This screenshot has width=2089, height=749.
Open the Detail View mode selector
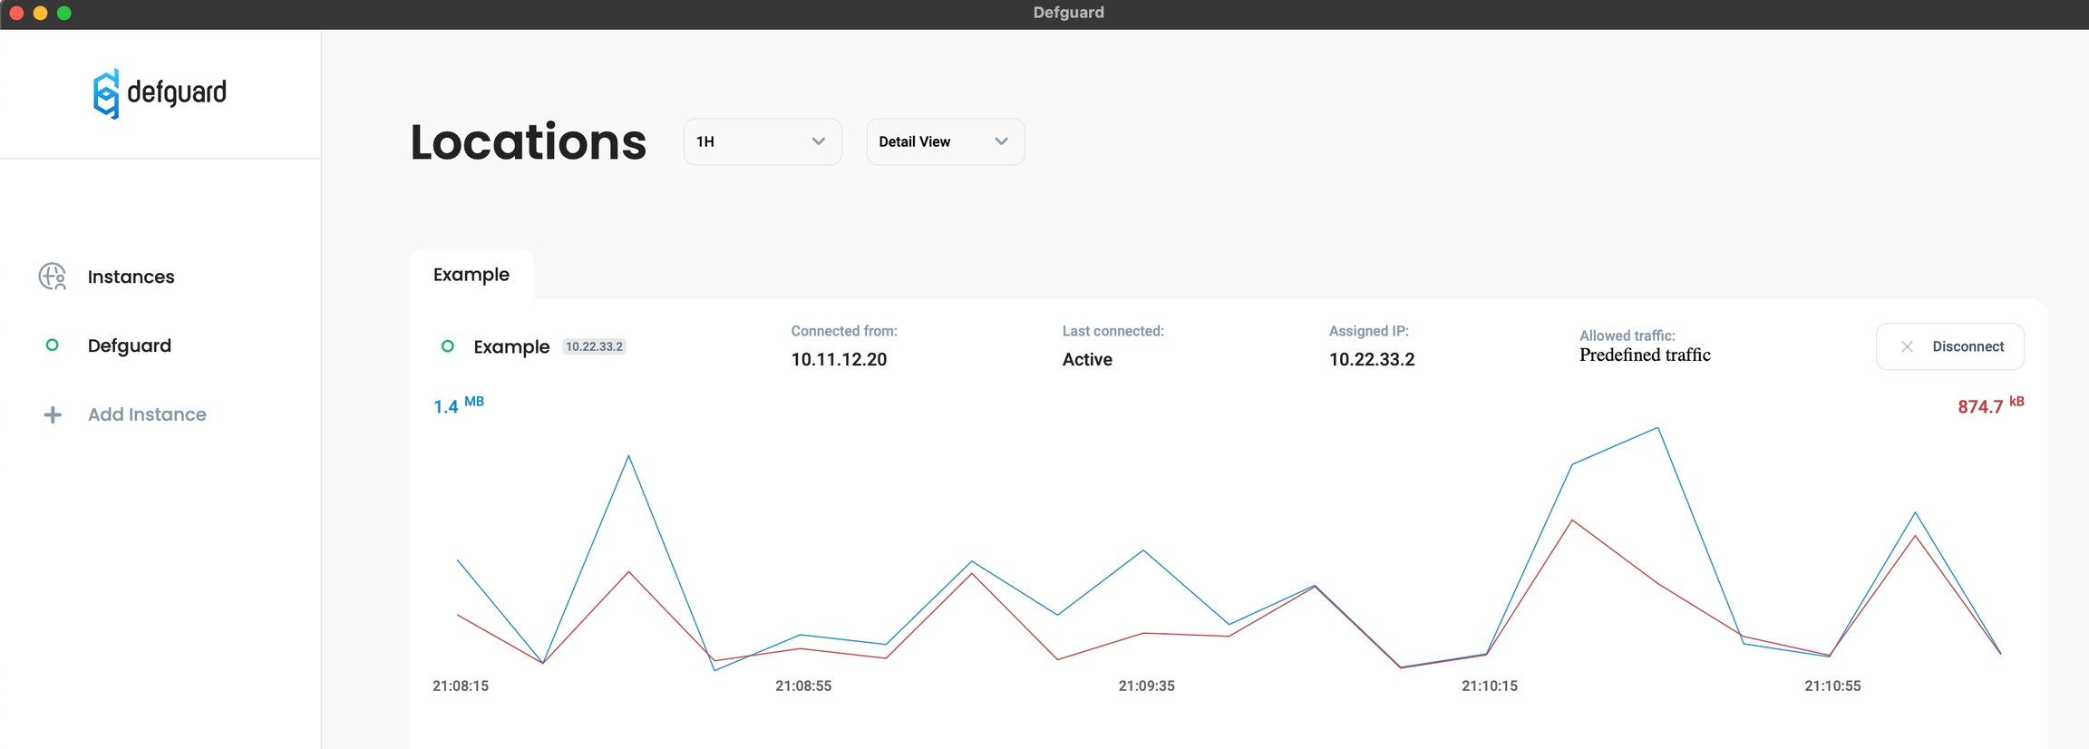coord(945,141)
